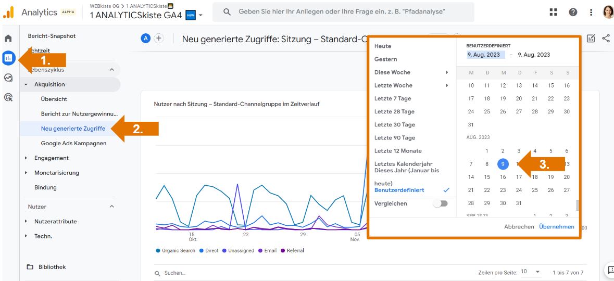Open Google Ads Kampagnen report
614x281 pixels.
pyautogui.click(x=73, y=143)
